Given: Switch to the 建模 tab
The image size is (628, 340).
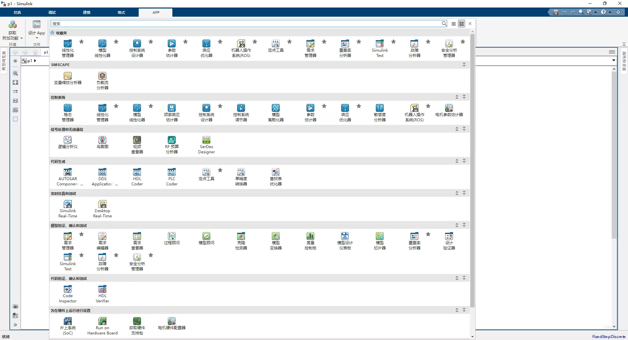Looking at the screenshot, I should [x=87, y=12].
